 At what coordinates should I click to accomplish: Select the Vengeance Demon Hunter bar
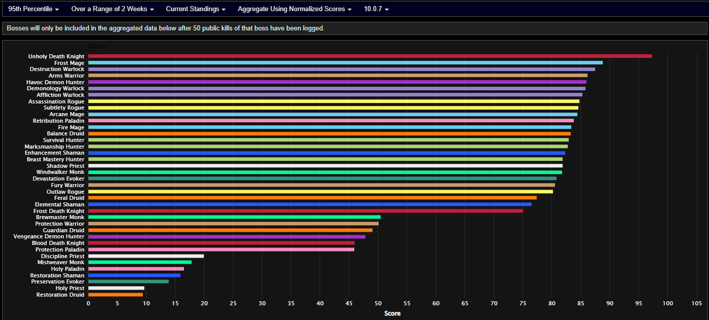(227, 237)
